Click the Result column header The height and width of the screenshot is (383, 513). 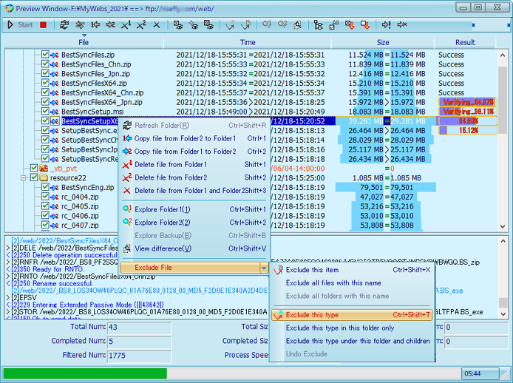tap(465, 42)
